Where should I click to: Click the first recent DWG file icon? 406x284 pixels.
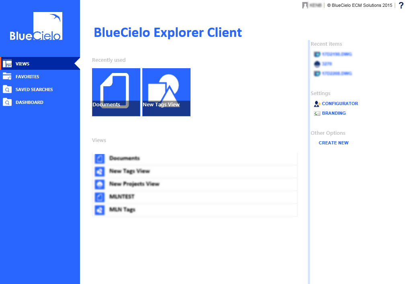coord(317,54)
